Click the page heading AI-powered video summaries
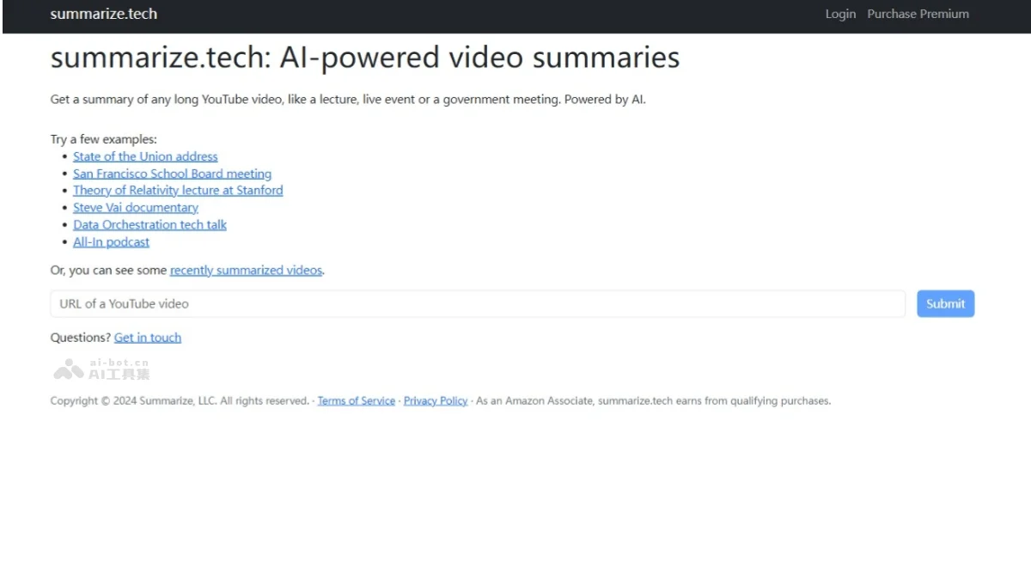The image size is (1031, 580). pos(364,58)
